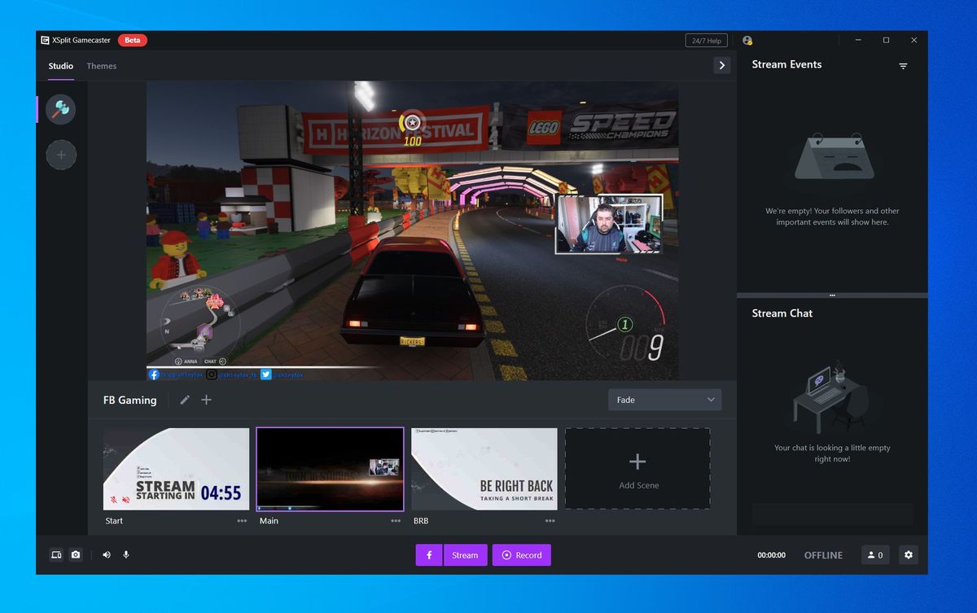Start recording with the Record button

coord(522,555)
